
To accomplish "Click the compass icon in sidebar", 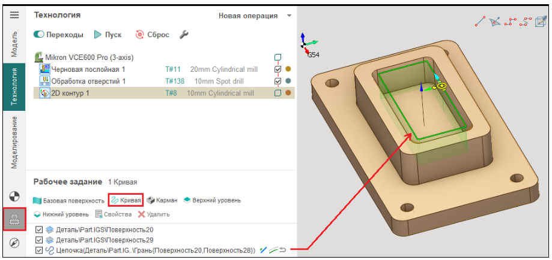I will point(14,243).
